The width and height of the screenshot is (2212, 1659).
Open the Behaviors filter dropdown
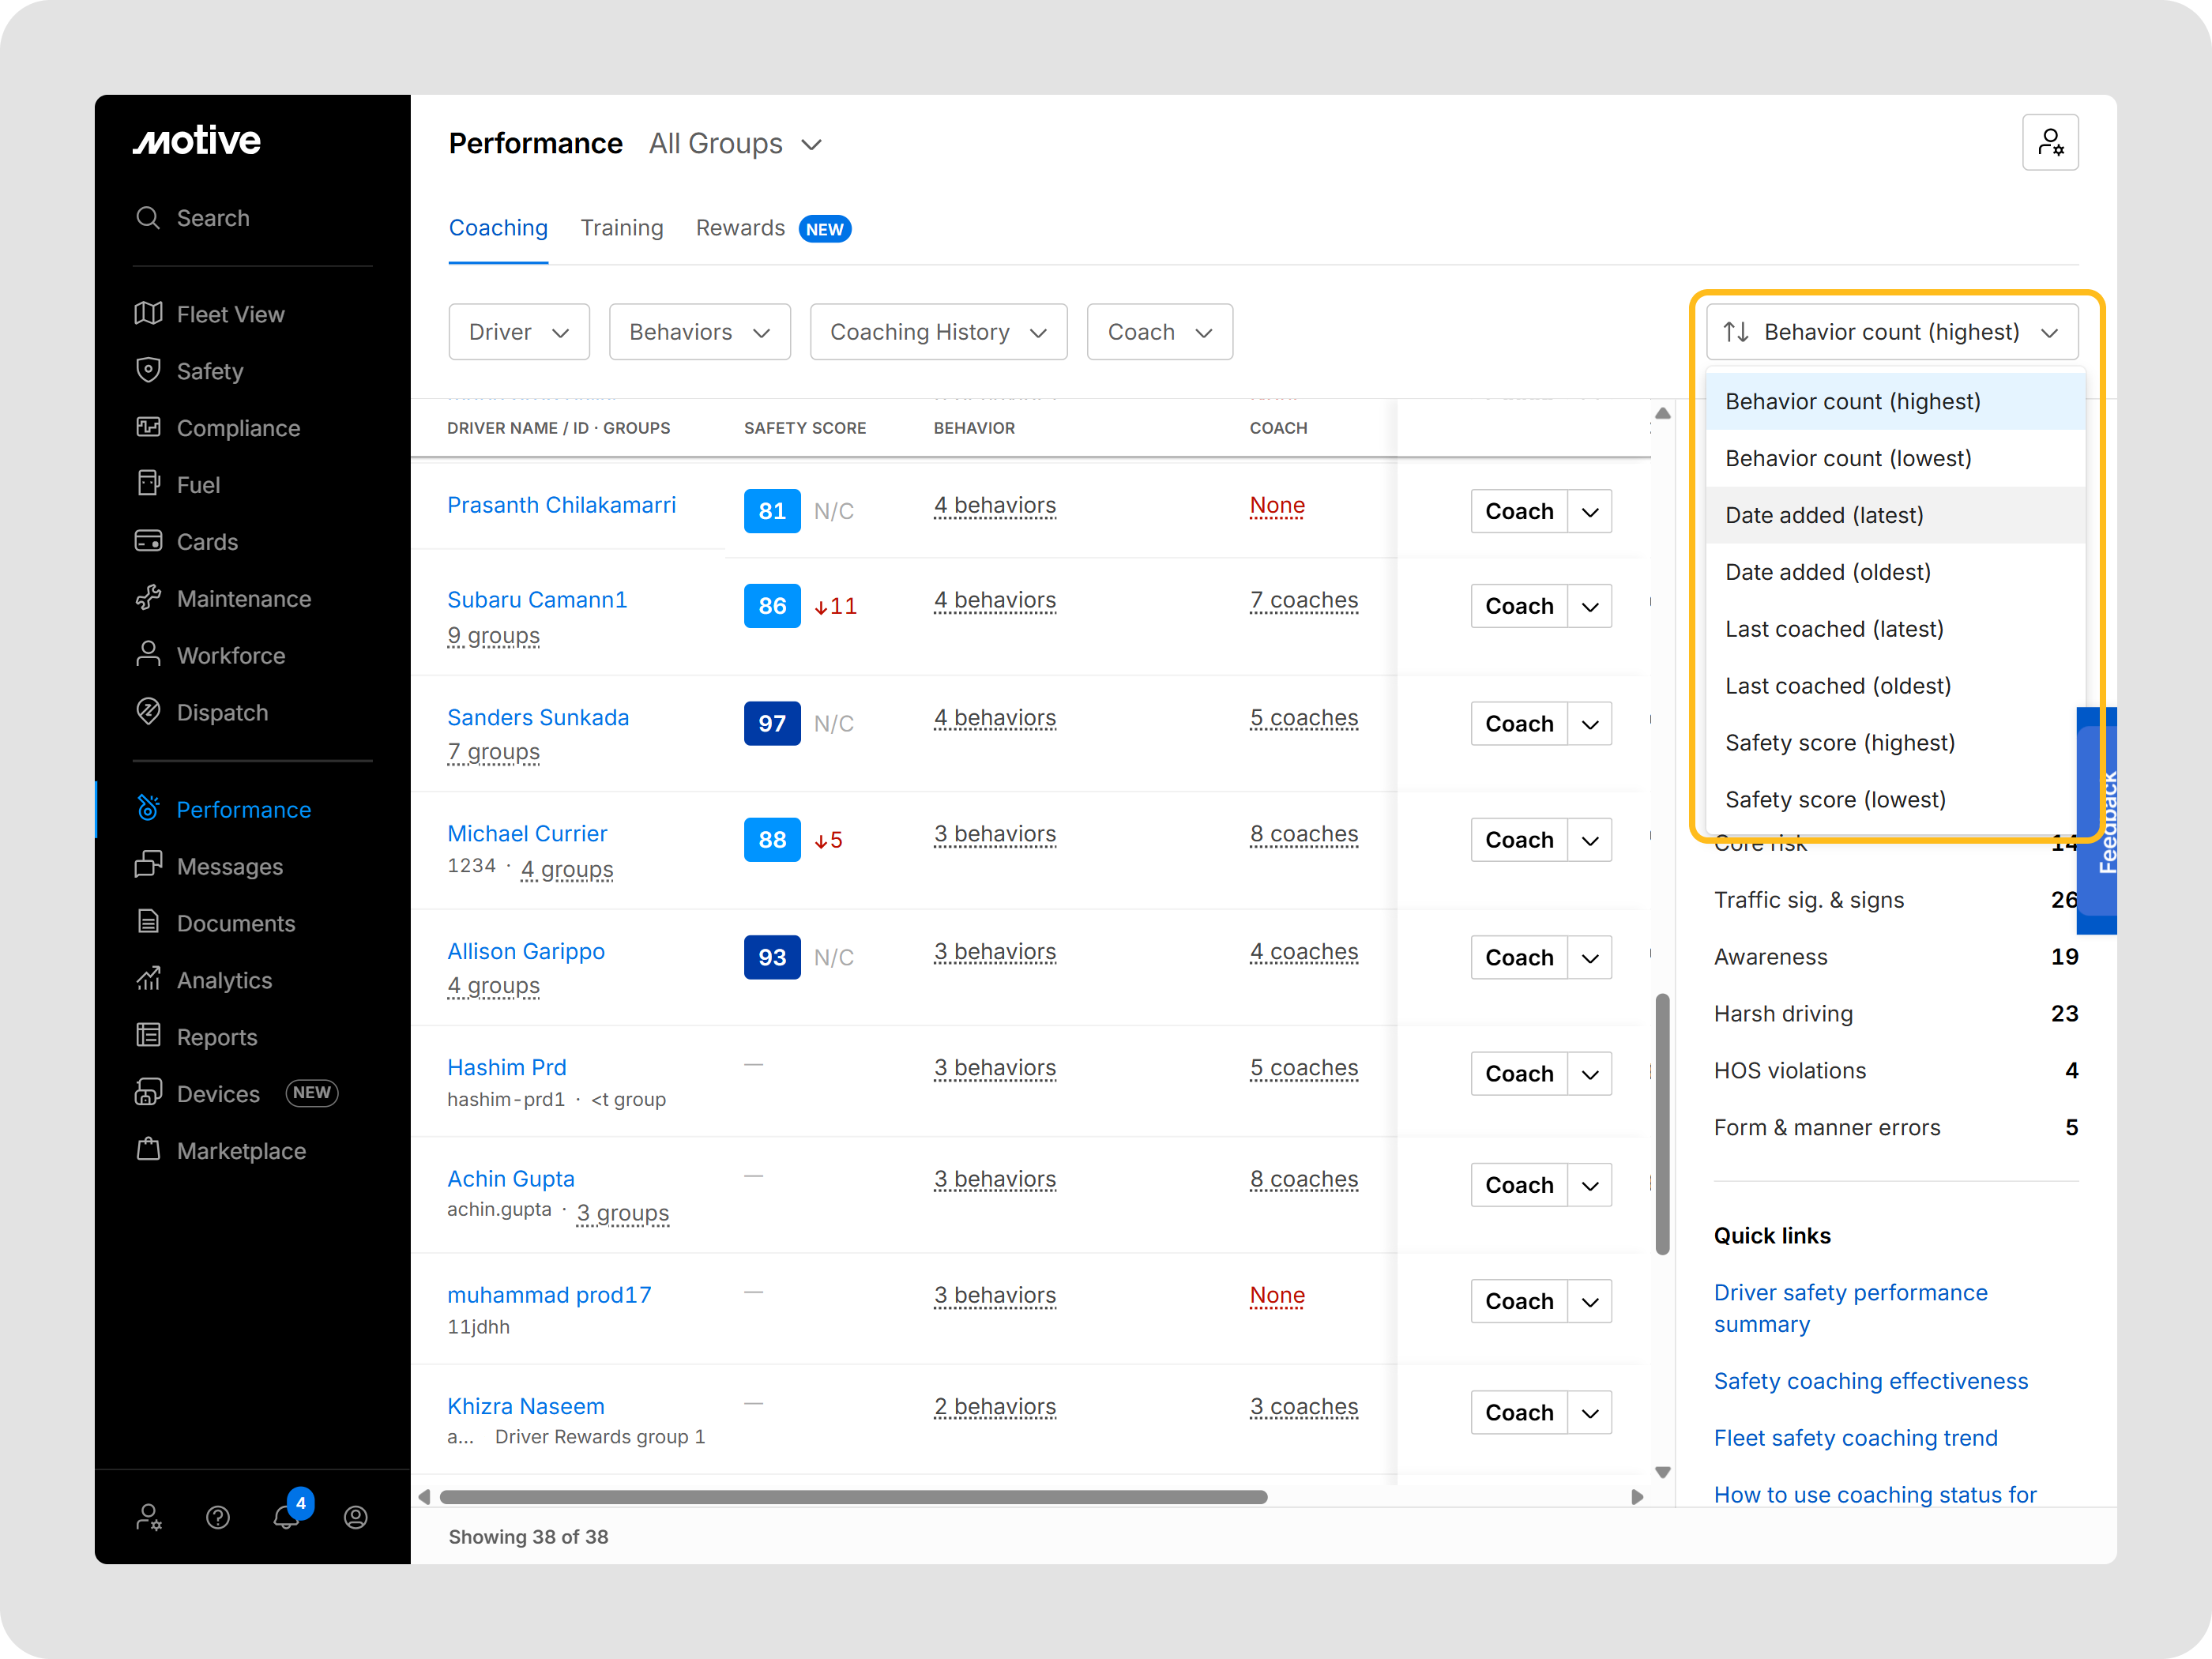699,332
